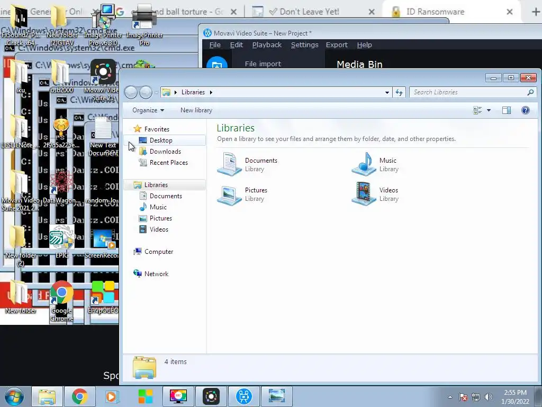Open the Videos library
The image size is (542, 407).
coord(375,194)
